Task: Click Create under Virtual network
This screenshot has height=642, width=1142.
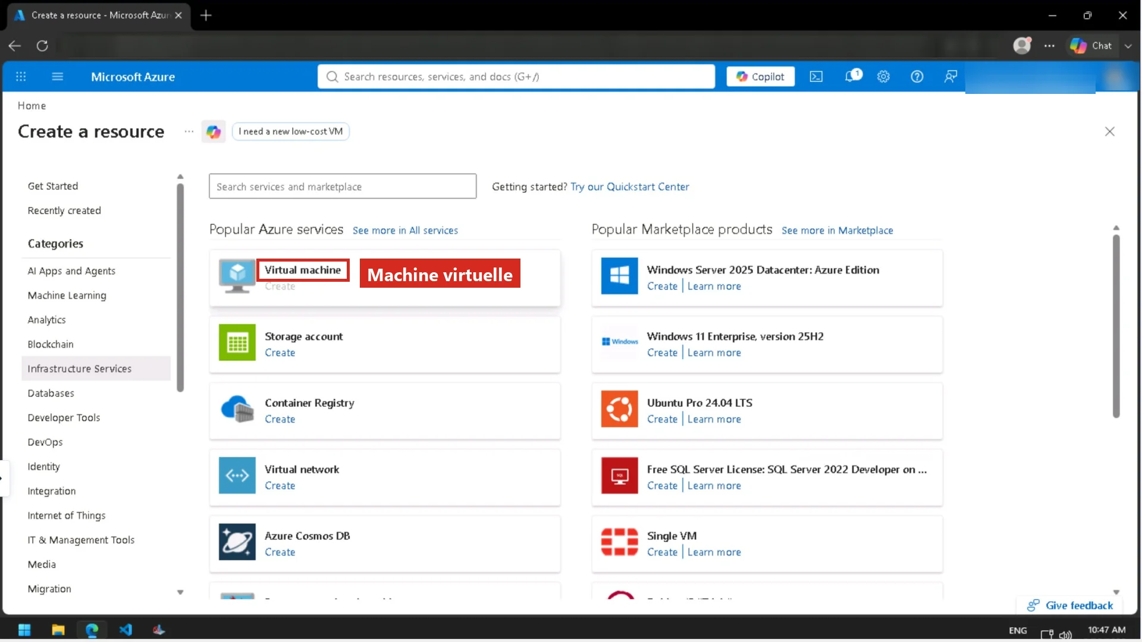Action: click(x=280, y=486)
